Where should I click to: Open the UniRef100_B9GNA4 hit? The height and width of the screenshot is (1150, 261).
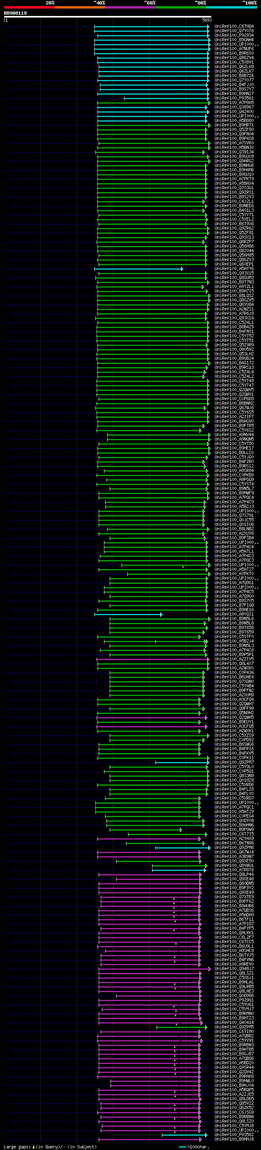(x=234, y=40)
